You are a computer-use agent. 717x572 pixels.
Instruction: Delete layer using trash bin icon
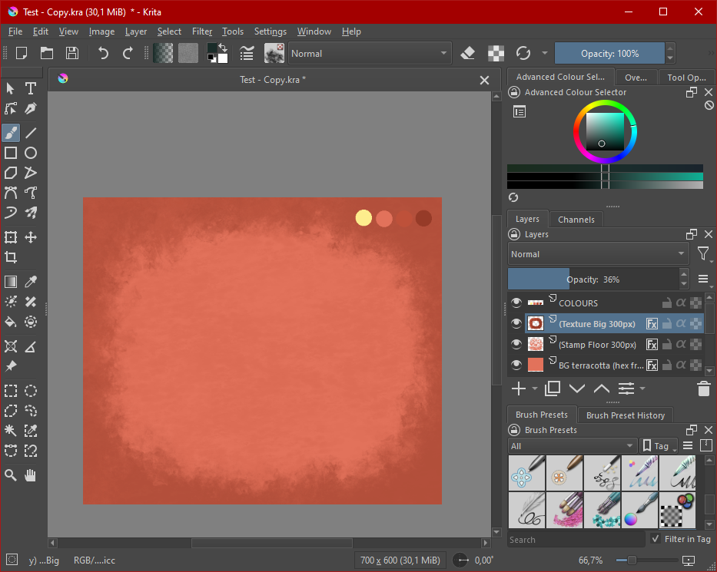pos(703,388)
